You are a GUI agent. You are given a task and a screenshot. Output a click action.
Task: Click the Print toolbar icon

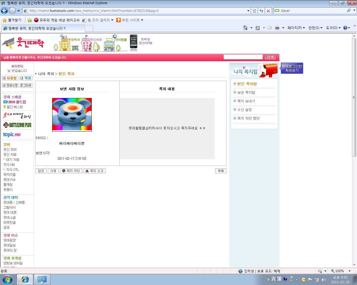tap(277, 28)
